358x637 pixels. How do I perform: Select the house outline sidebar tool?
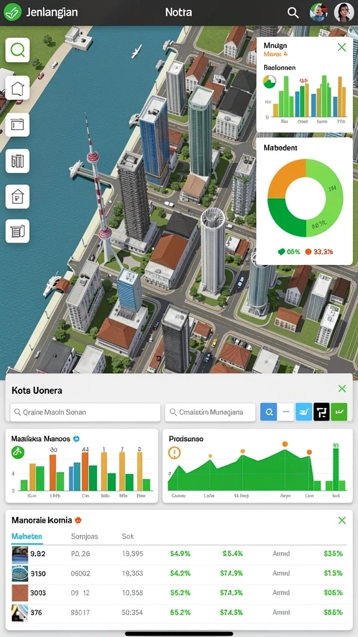17,87
